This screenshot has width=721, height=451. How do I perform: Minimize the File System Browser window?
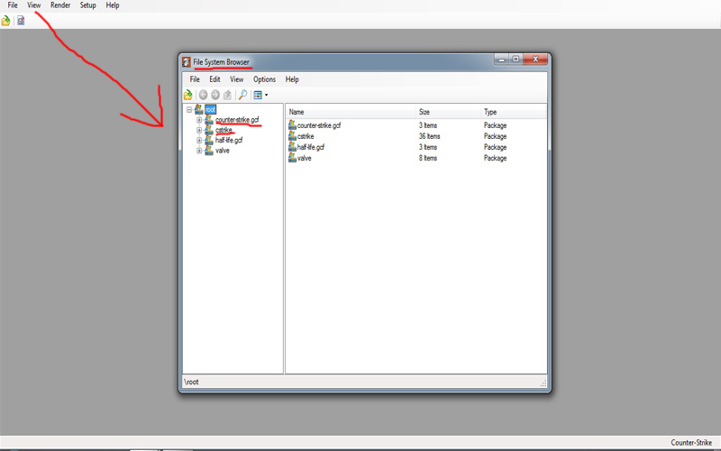click(x=502, y=60)
